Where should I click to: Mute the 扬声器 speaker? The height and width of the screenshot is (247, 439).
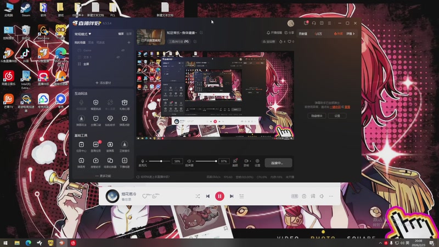[x=189, y=161]
